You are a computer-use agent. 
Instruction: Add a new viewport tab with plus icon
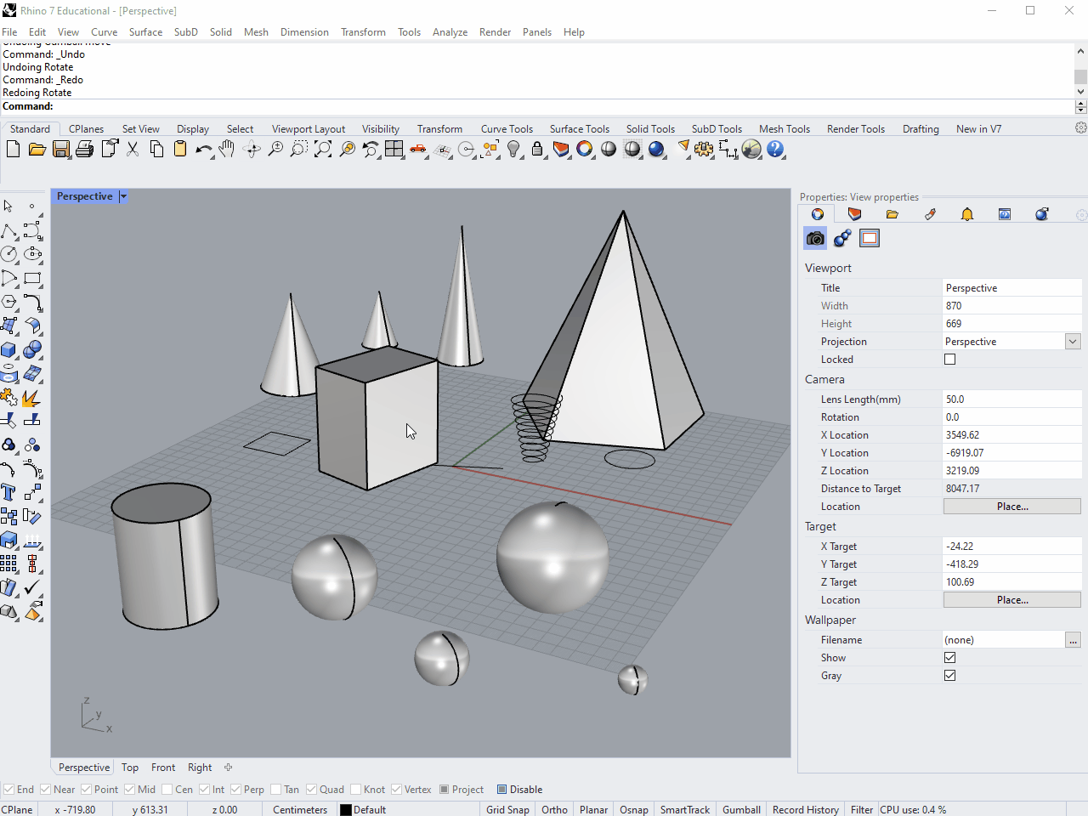tap(228, 767)
